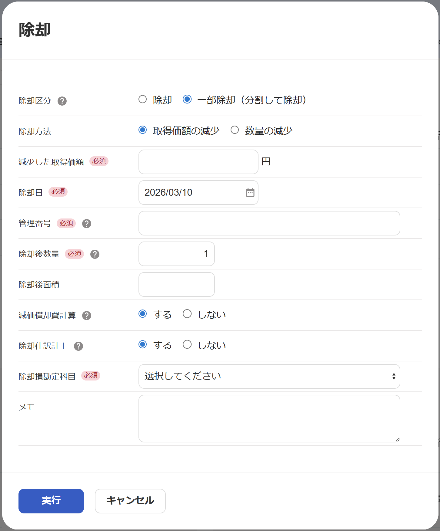This screenshot has height=531, width=440.
Task: Set 除却仕訳計上 to する
Action: pyautogui.click(x=142, y=344)
